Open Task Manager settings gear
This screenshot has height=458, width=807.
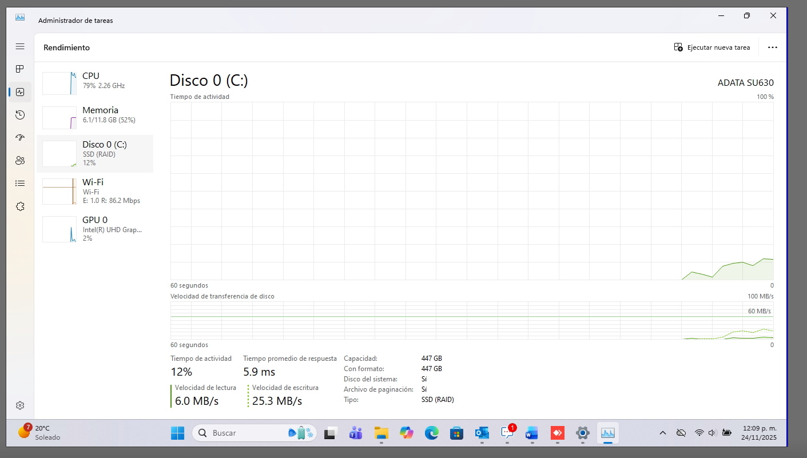(x=20, y=405)
